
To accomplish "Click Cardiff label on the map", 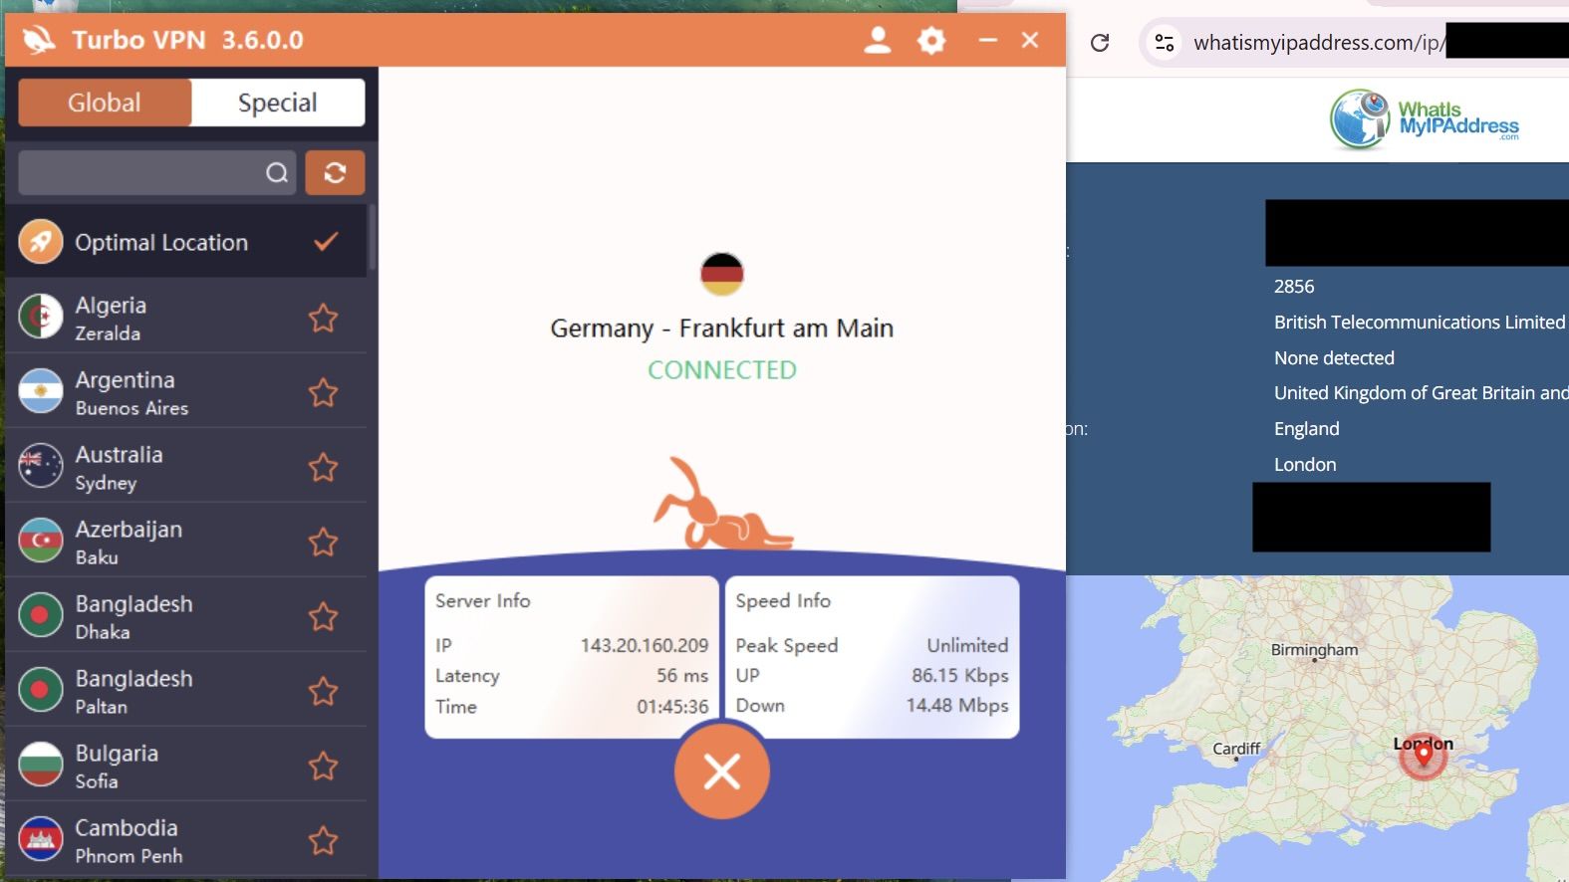I will coord(1236,749).
